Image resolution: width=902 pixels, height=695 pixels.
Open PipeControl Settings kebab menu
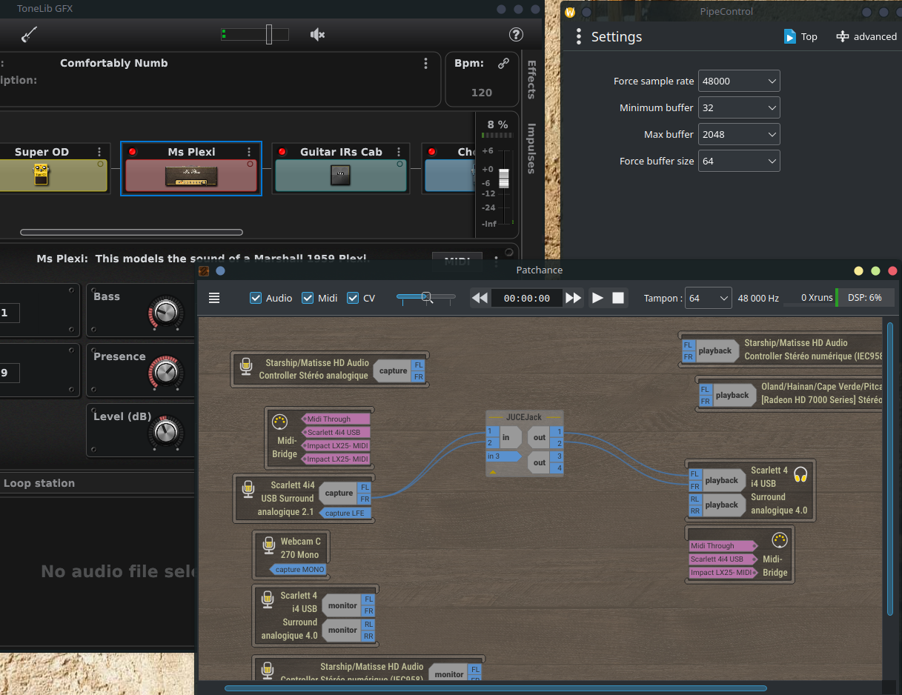[579, 36]
